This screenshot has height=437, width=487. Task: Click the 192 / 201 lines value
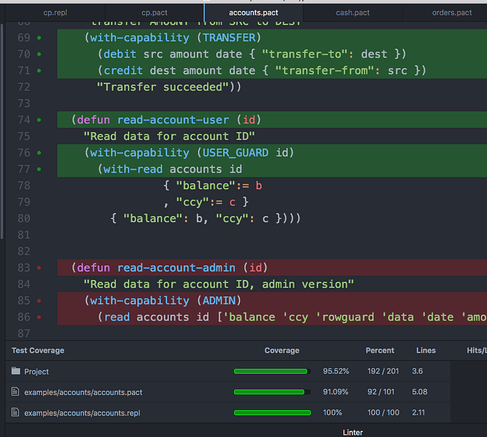tap(383, 371)
